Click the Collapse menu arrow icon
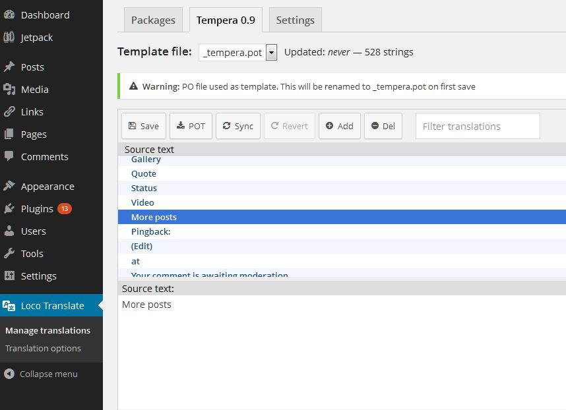 9,374
